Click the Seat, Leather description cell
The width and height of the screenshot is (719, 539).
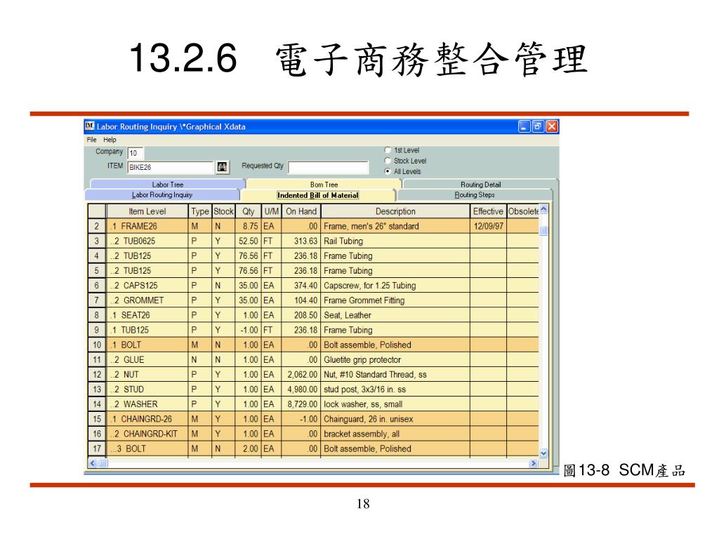[395, 315]
